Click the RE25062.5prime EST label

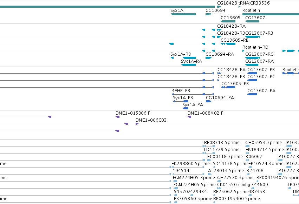[x=231, y=192]
